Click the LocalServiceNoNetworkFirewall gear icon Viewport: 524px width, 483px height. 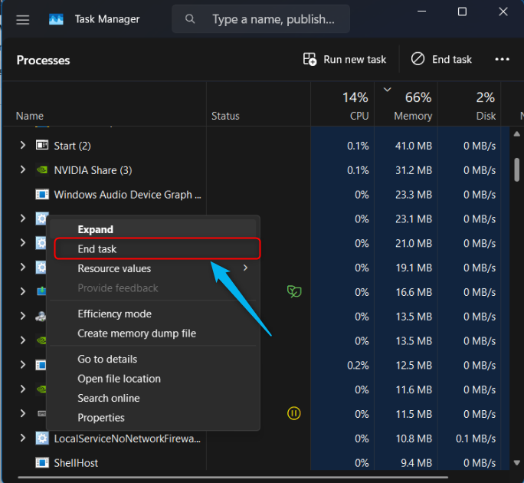[42, 439]
